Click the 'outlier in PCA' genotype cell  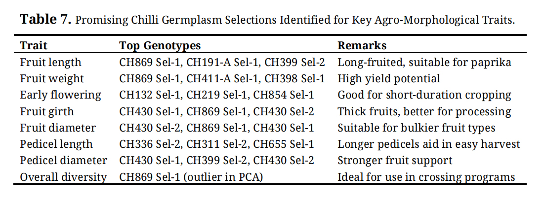tap(191, 177)
